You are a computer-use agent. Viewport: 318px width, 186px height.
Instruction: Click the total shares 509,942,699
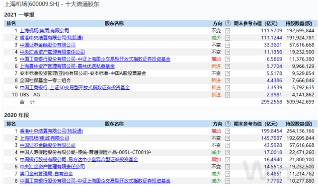[x=300, y=102]
